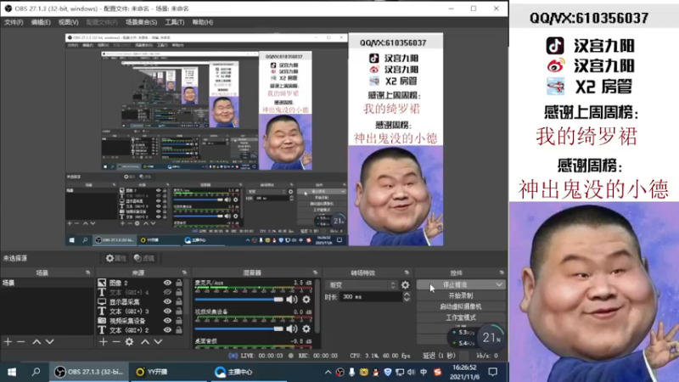Screen dimensions: 679x382
Task: Open the microphone icon in the system tray
Action: click(351, 372)
